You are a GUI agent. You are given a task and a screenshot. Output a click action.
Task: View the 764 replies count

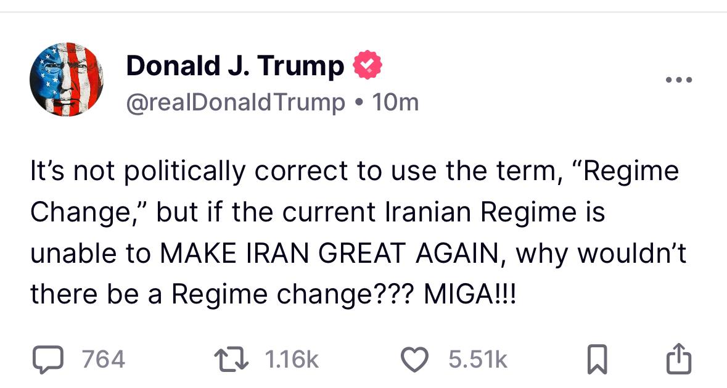[104, 359]
